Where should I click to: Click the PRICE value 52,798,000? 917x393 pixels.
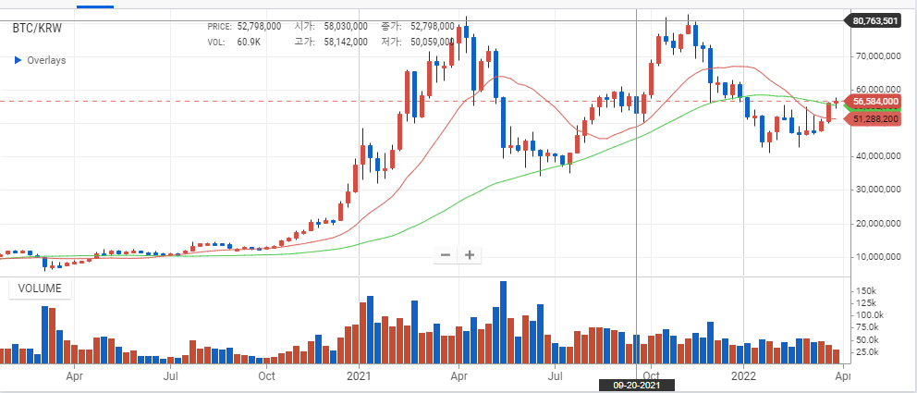point(259,26)
